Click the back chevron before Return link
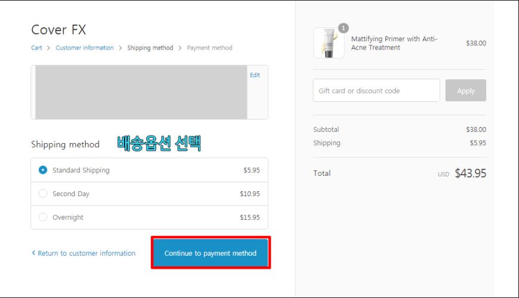 pyautogui.click(x=33, y=253)
